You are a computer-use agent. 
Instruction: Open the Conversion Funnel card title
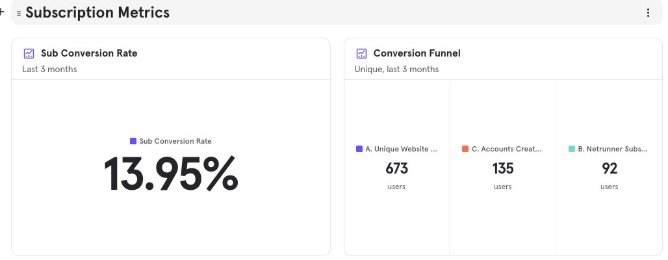click(417, 53)
